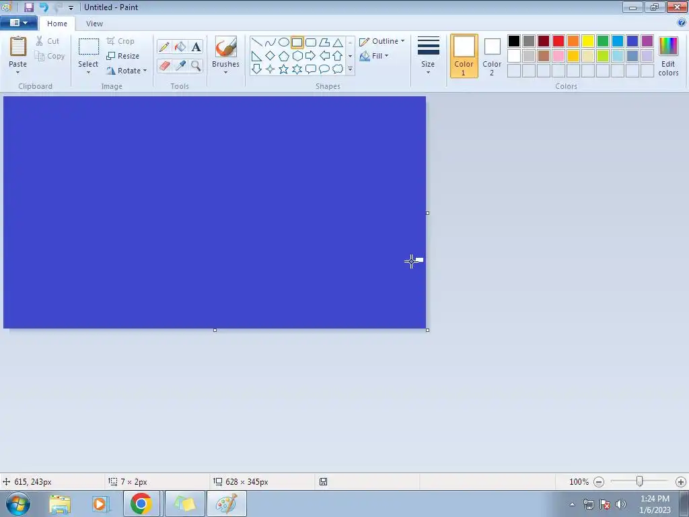Expand the Shapes gallery more arrow
The height and width of the screenshot is (517, 689).
click(x=350, y=69)
